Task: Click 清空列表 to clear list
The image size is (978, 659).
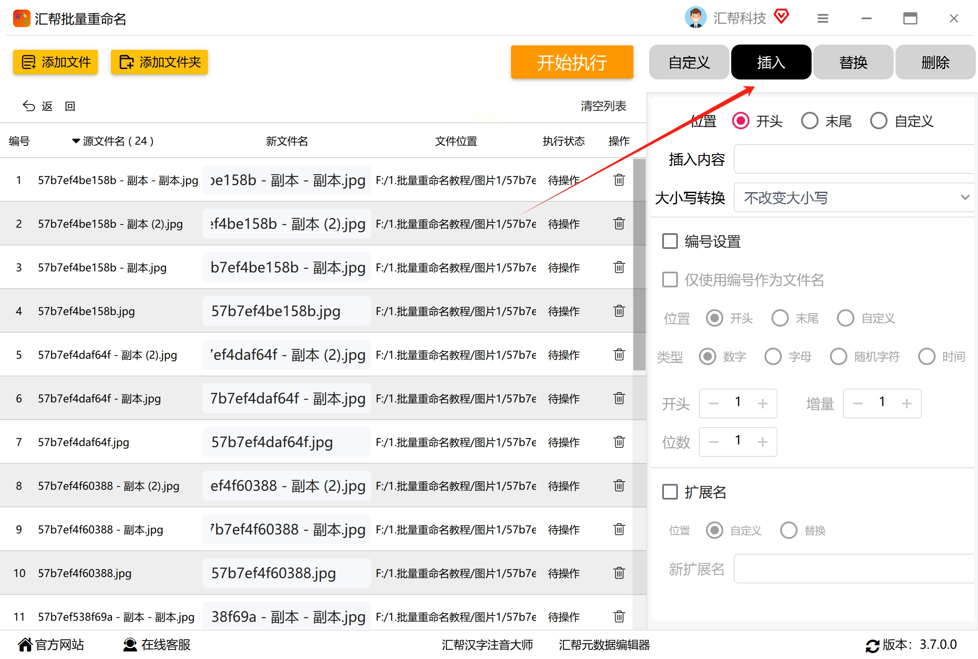Action: (x=603, y=106)
